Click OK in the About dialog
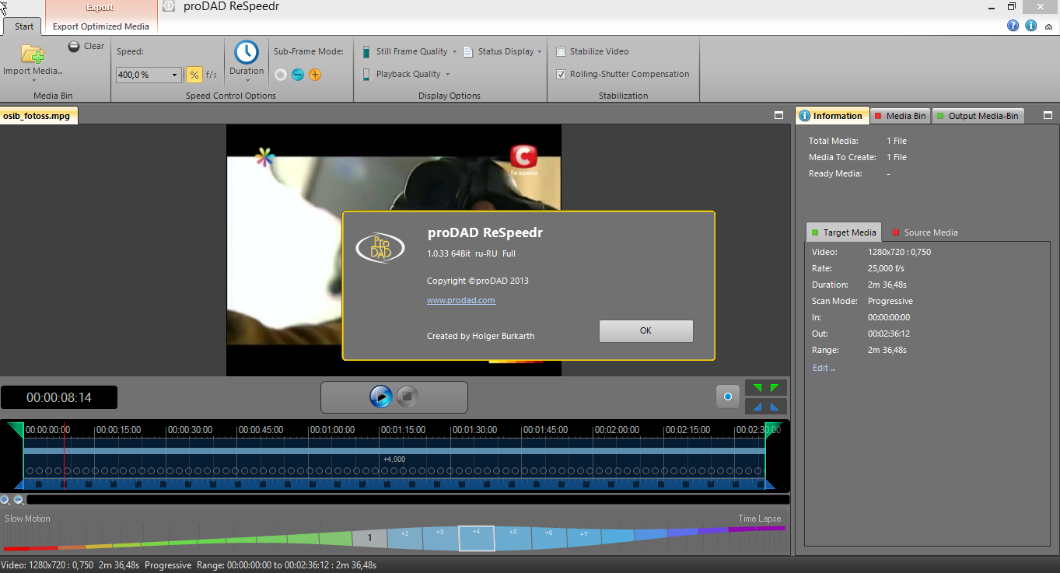This screenshot has height=573, width=1060. [x=645, y=330]
